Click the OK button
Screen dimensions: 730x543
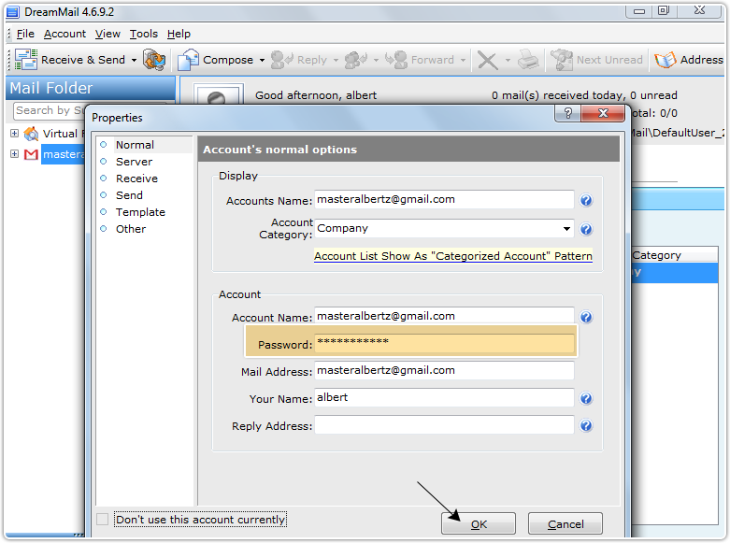click(479, 524)
